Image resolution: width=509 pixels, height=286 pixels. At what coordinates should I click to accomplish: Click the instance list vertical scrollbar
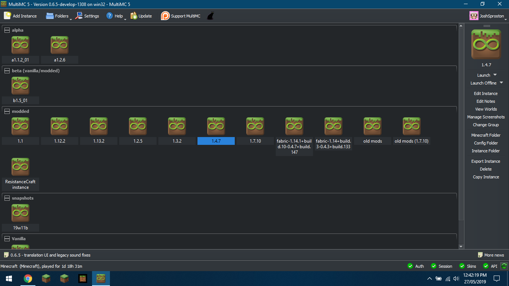(461, 125)
